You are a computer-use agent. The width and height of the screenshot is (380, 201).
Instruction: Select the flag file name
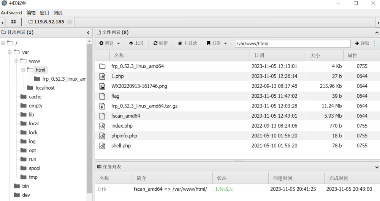tap(116, 96)
